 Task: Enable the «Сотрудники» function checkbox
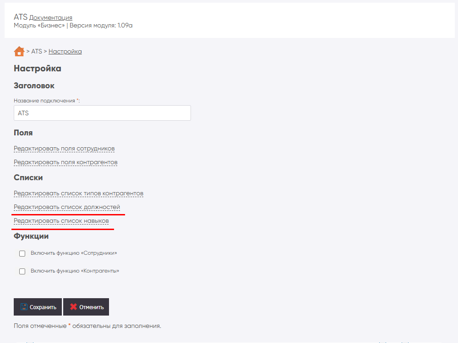pos(22,253)
